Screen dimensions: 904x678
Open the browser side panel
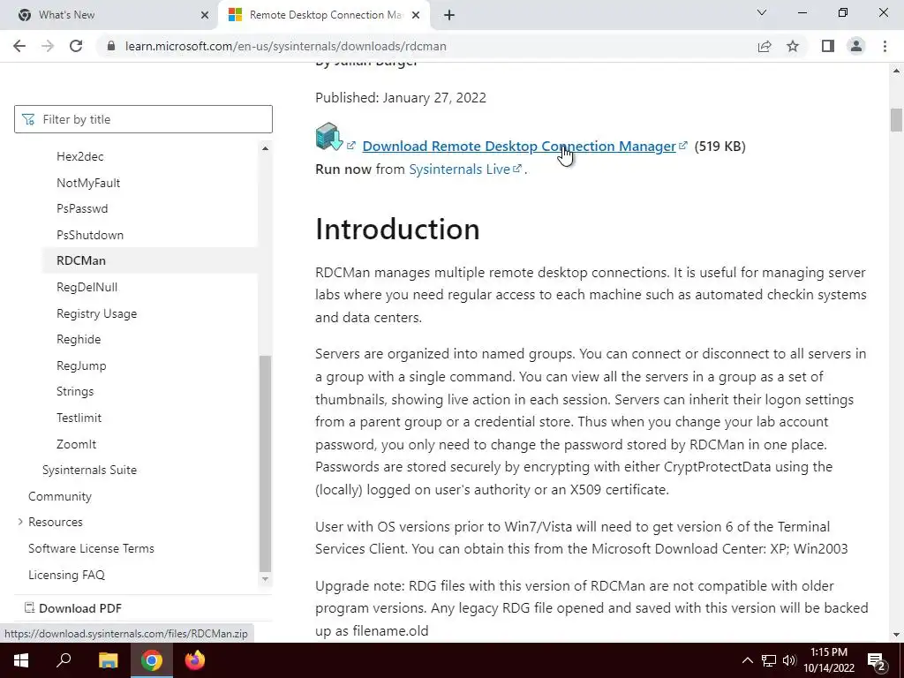(x=828, y=46)
